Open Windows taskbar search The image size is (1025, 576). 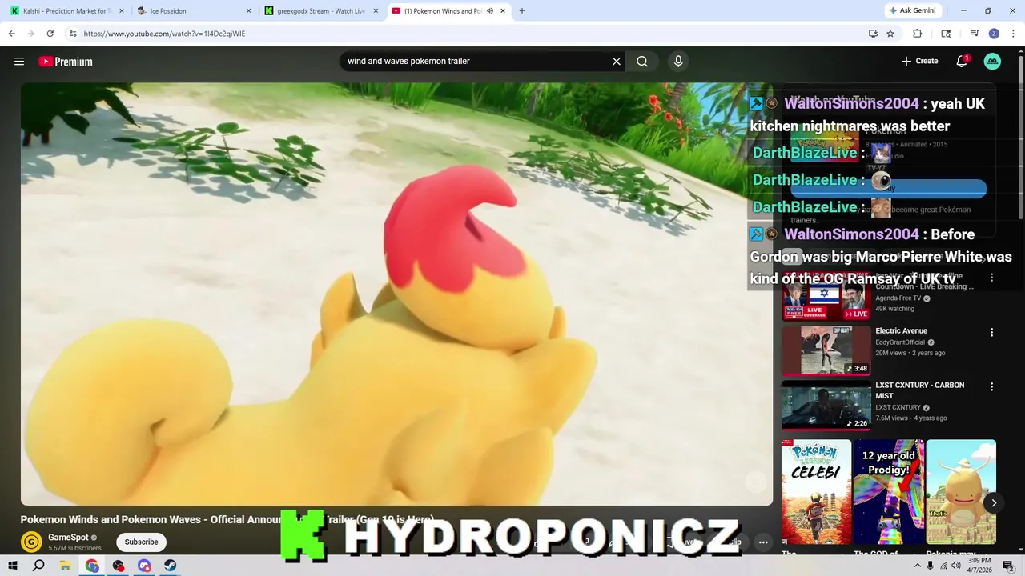pyautogui.click(x=38, y=566)
